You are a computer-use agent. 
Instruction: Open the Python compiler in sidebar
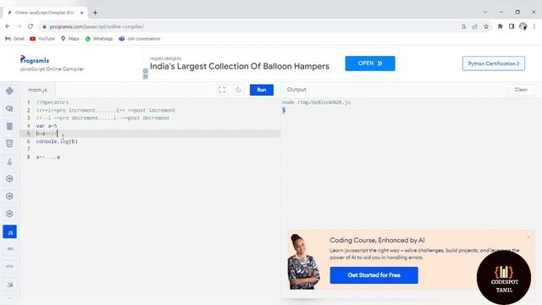pos(9,91)
